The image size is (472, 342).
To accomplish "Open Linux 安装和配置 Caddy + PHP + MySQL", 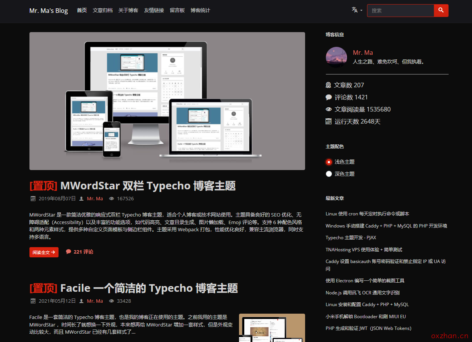I will (x=367, y=305).
